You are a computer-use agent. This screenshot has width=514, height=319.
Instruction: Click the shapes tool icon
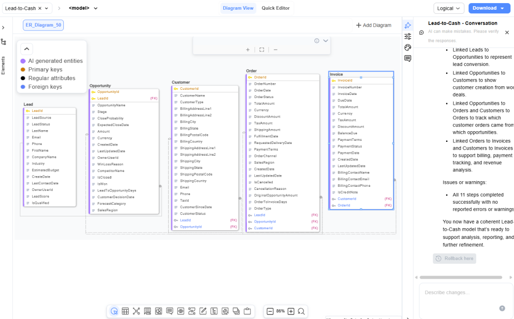(x=159, y=311)
